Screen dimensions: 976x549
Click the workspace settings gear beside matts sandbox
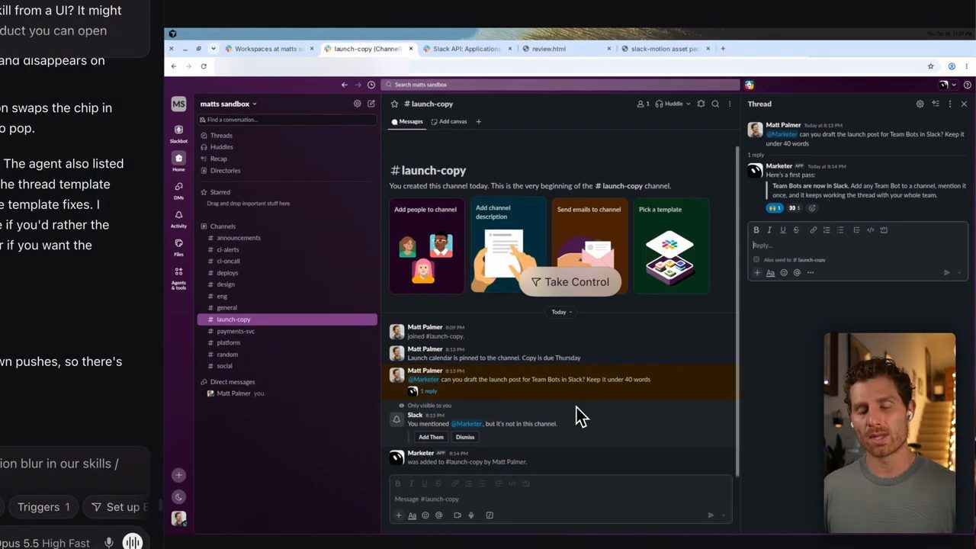coord(357,104)
